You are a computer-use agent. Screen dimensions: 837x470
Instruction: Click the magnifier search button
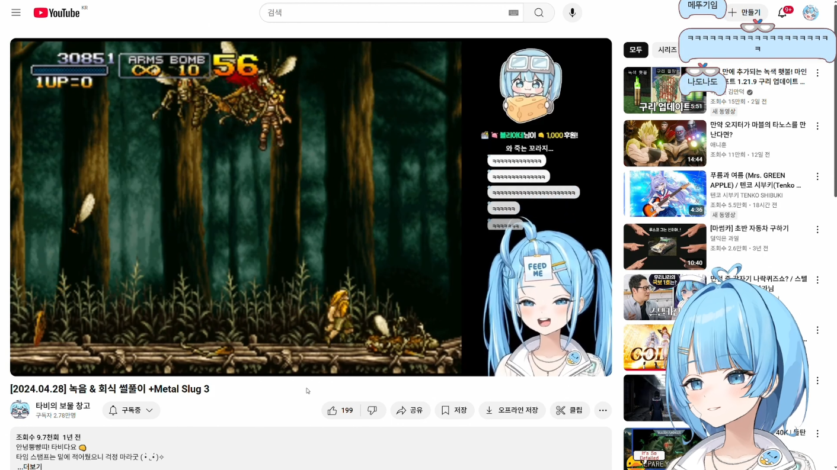[x=539, y=12]
